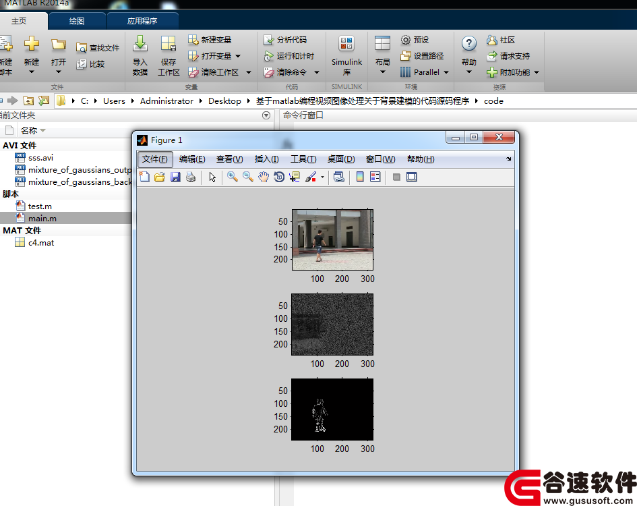Select c4.mat file
637x506 pixels.
(40, 243)
